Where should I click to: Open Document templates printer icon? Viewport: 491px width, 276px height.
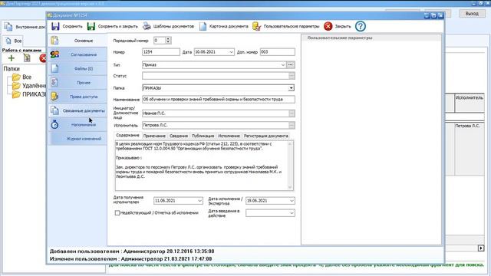(147, 26)
